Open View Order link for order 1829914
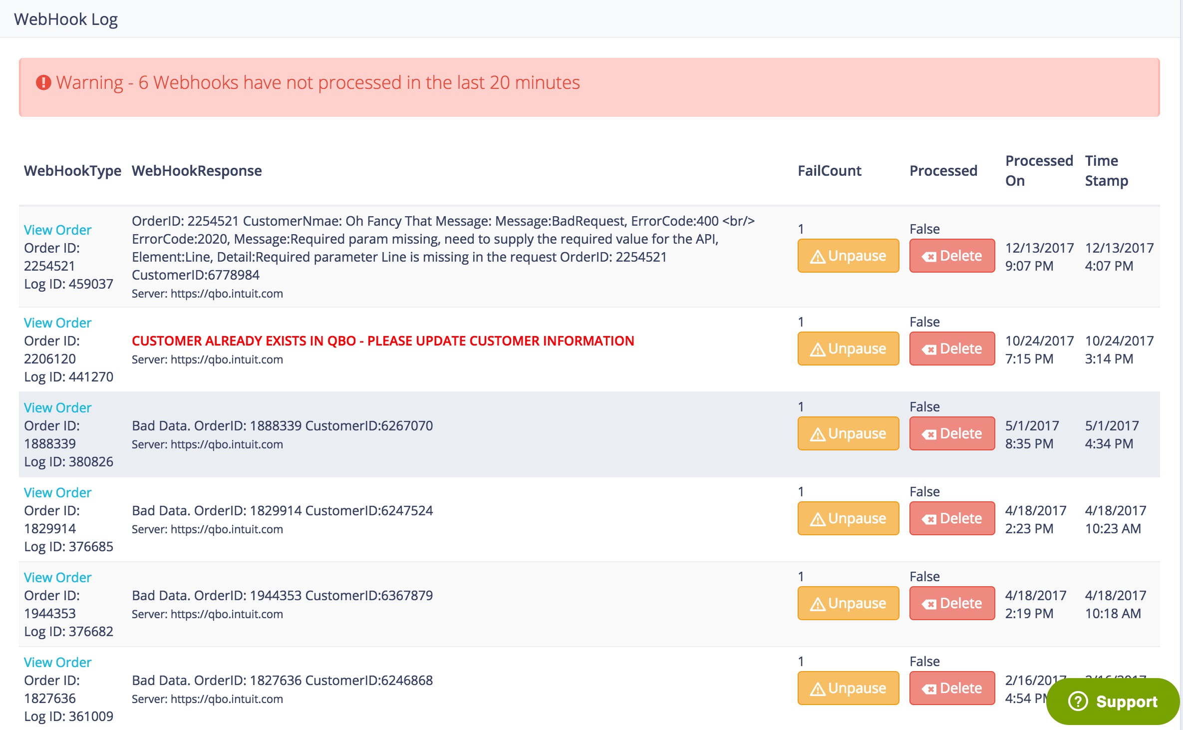Viewport: 1183px width, 730px height. click(x=58, y=492)
